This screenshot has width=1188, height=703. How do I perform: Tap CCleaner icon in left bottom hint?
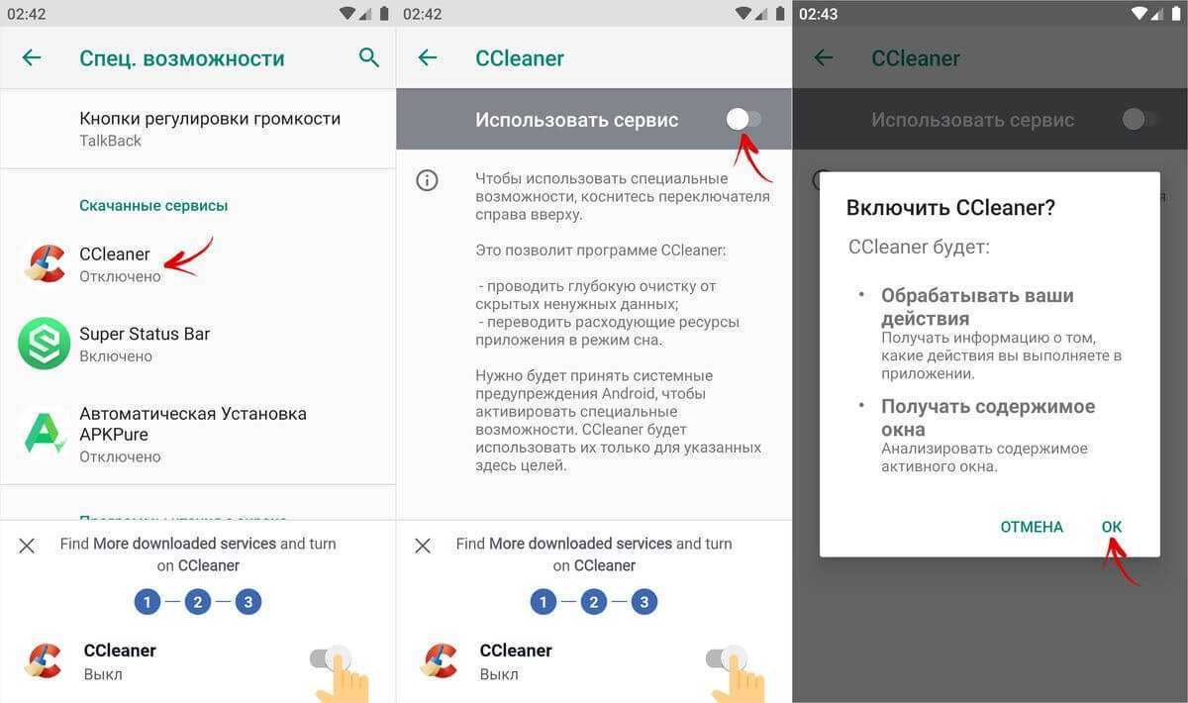coord(45,660)
